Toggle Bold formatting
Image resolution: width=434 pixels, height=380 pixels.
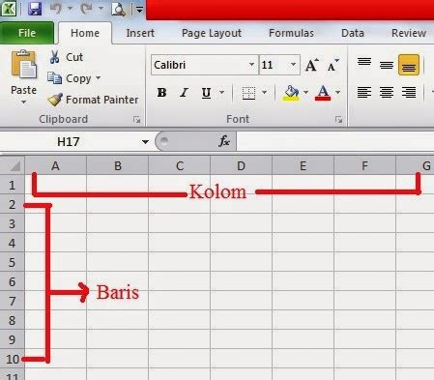coord(161,93)
